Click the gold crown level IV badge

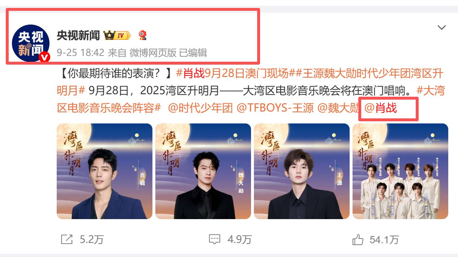point(117,35)
